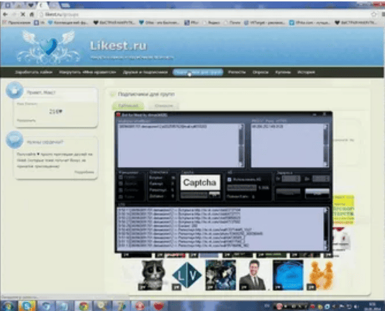This screenshot has width=385, height=311.
Task: Click the accounts list scrollbar in bot window
Action: pyautogui.click(x=241, y=145)
